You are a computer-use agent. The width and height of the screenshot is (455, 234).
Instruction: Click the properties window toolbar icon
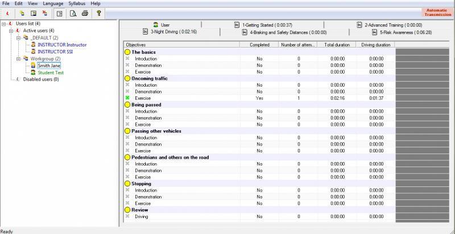(x=60, y=14)
